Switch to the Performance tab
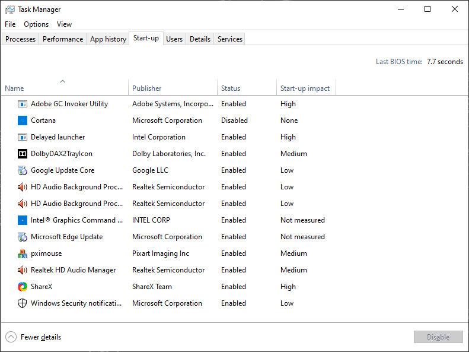Viewport: 469px width, 352px height. pyautogui.click(x=63, y=39)
